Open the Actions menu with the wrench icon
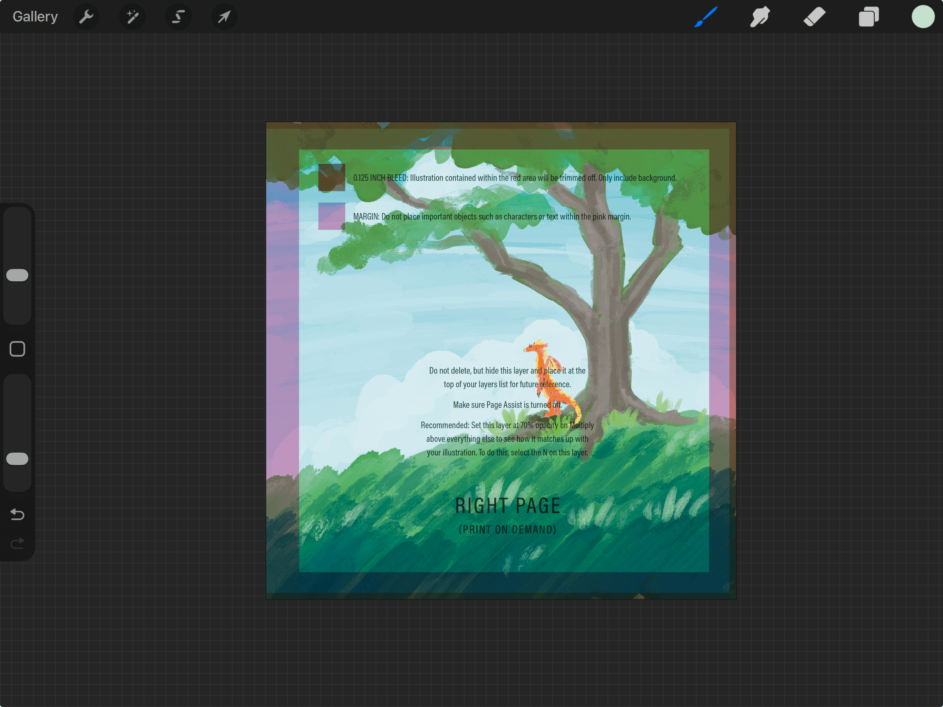The height and width of the screenshot is (707, 943). click(87, 17)
